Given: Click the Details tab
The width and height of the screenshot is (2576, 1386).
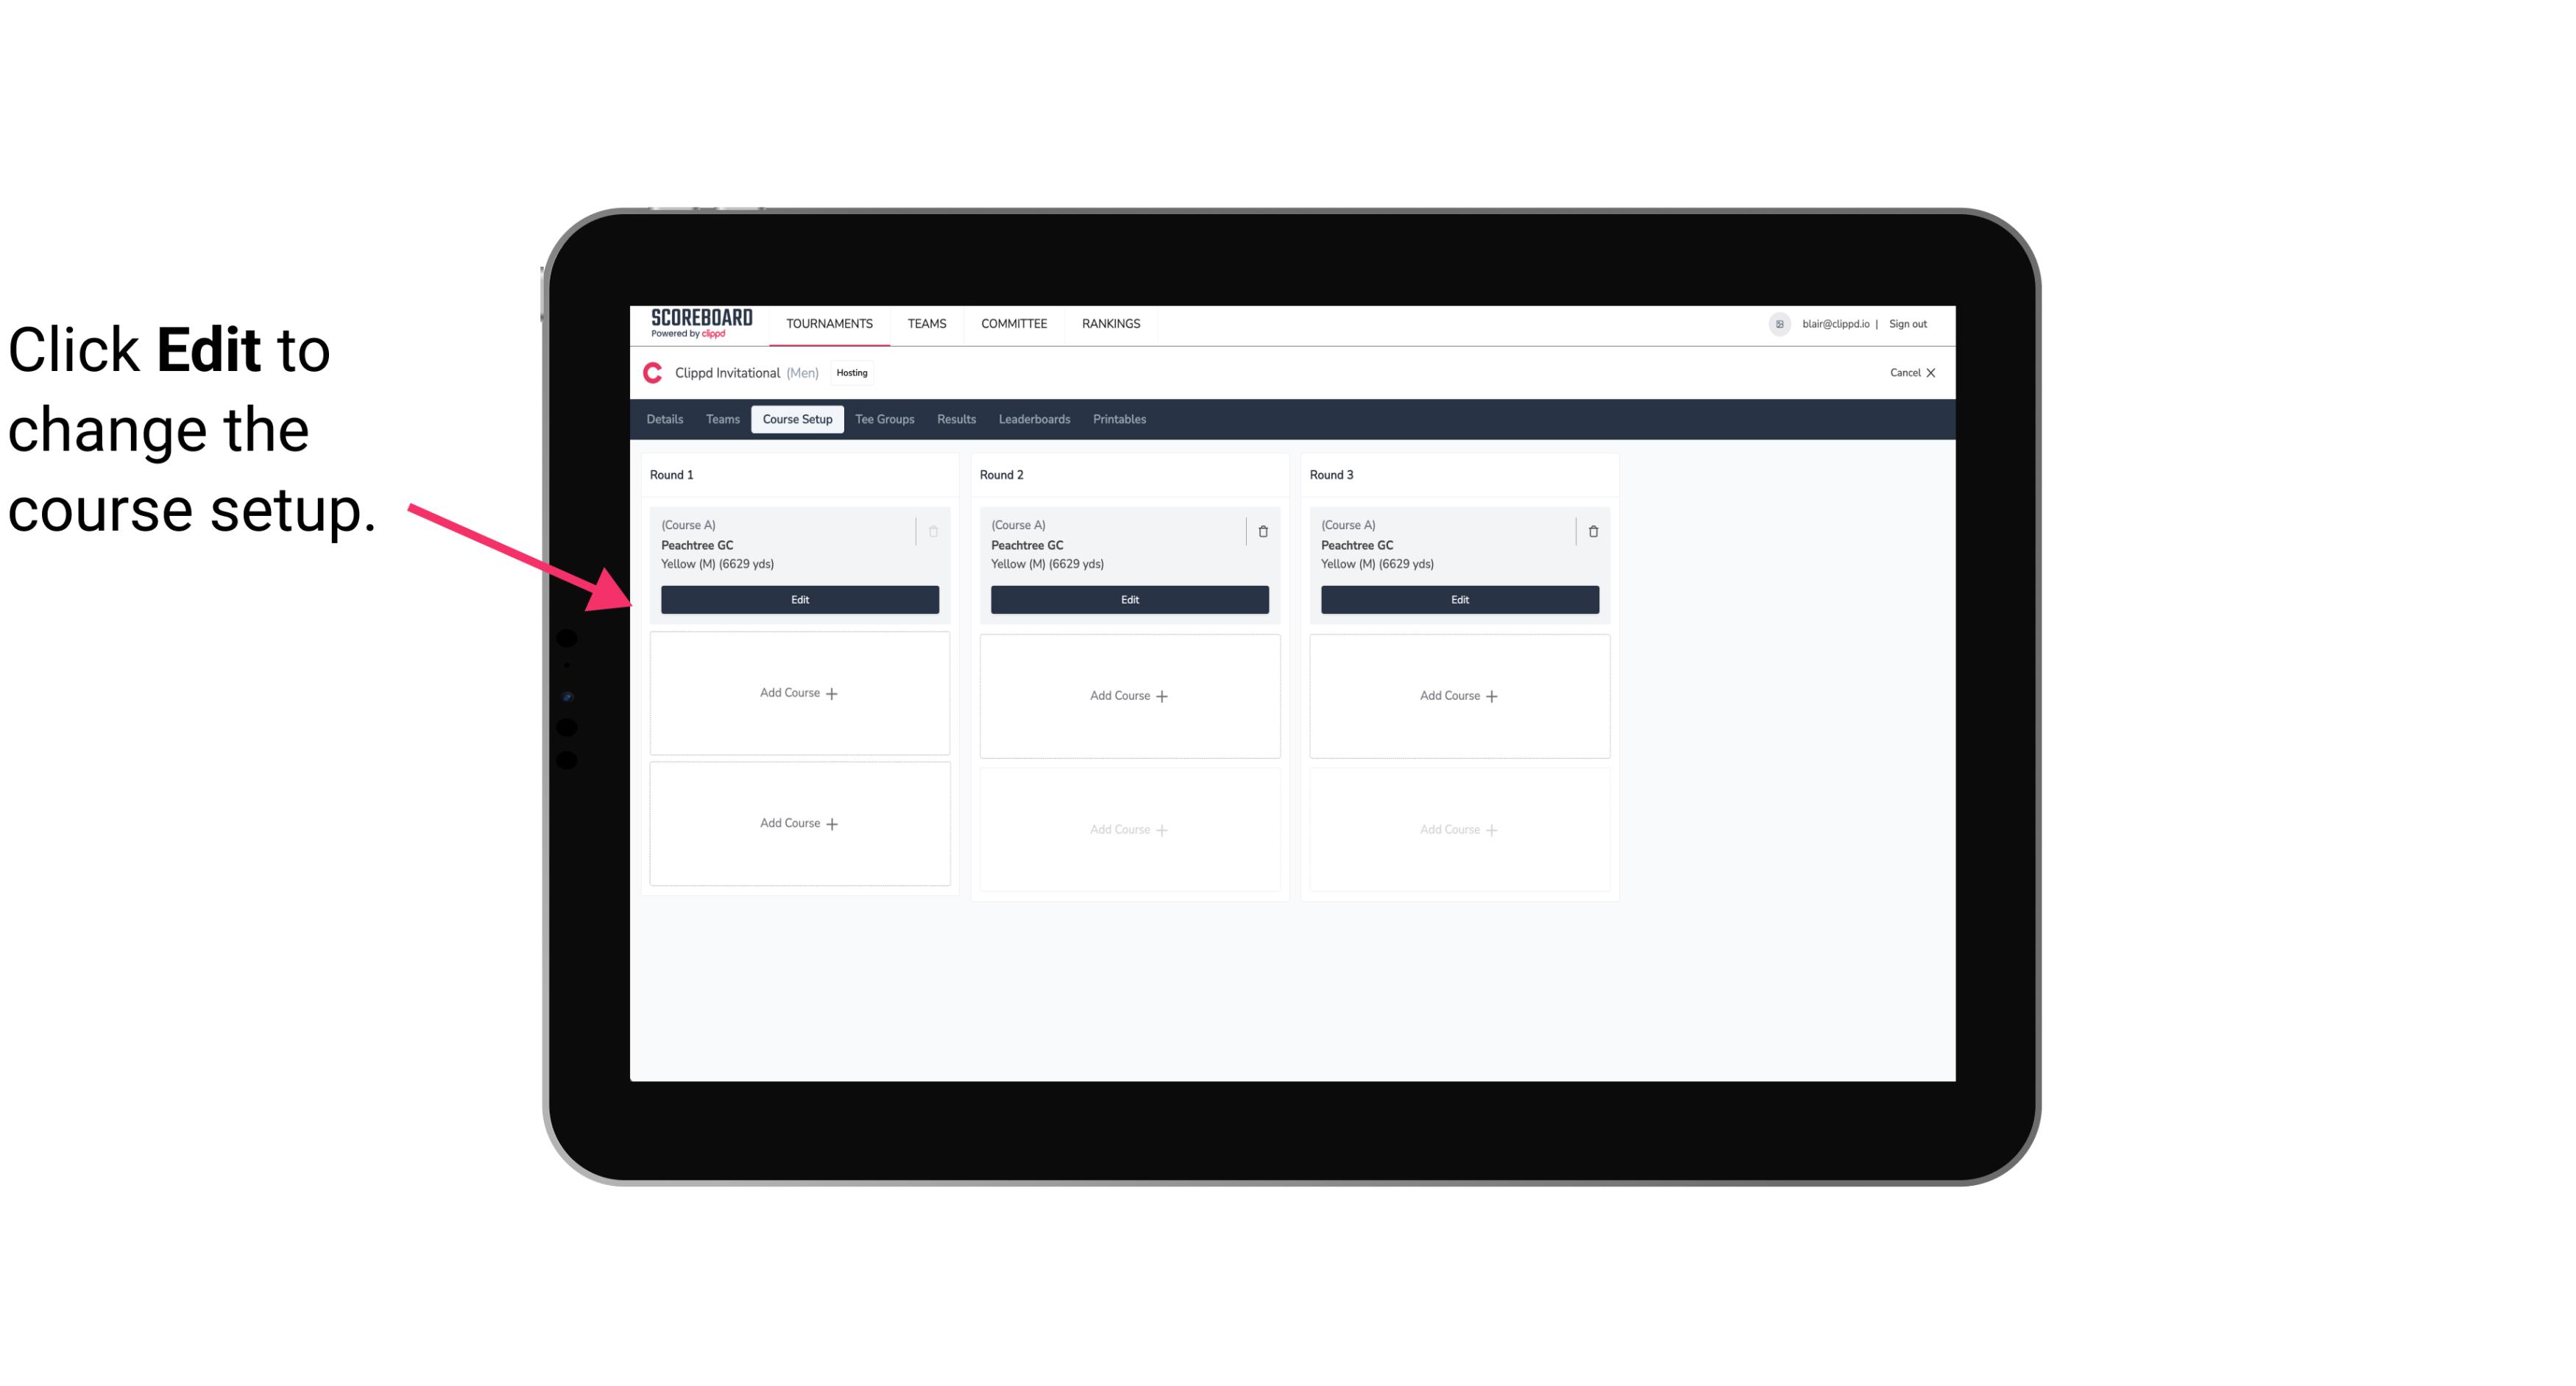Looking at the screenshot, I should pyautogui.click(x=667, y=418).
